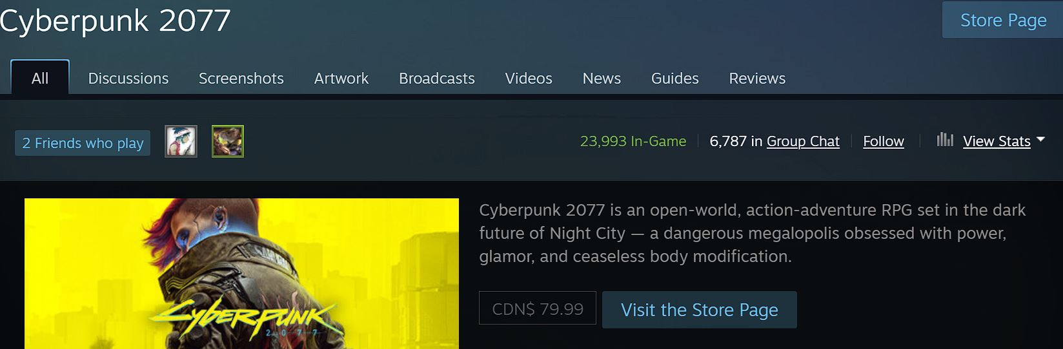Open the News tab
The height and width of the screenshot is (349, 1063).
coord(602,79)
